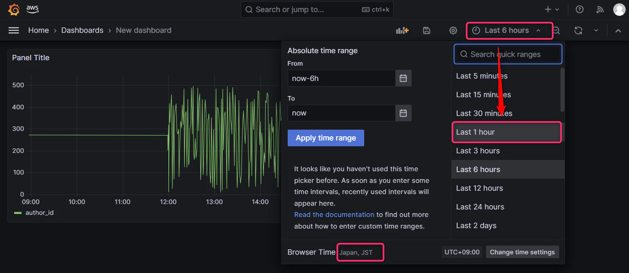Click Apply time range button
Viewport: 629px width, 273px height.
point(326,138)
